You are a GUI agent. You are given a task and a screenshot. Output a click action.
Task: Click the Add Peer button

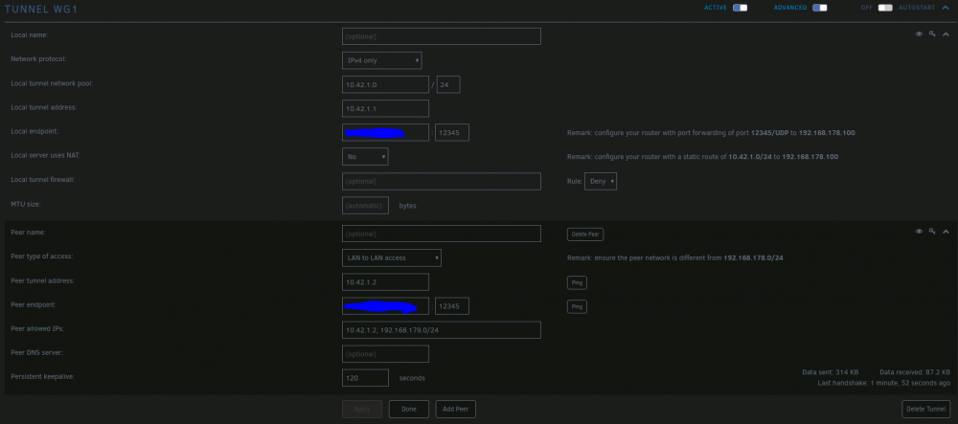click(456, 409)
